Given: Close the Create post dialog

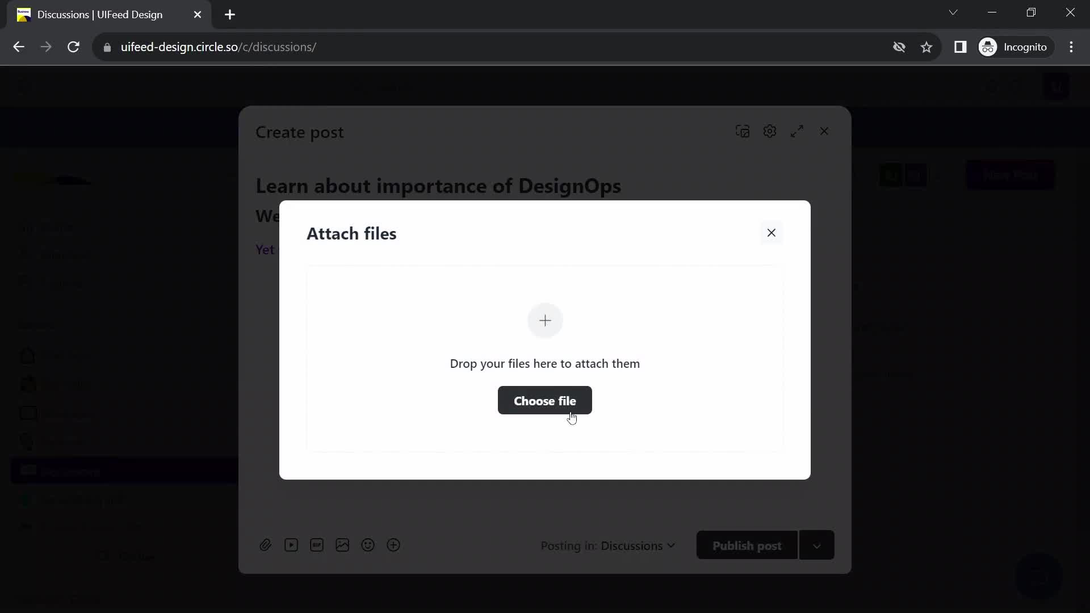Looking at the screenshot, I should [824, 131].
